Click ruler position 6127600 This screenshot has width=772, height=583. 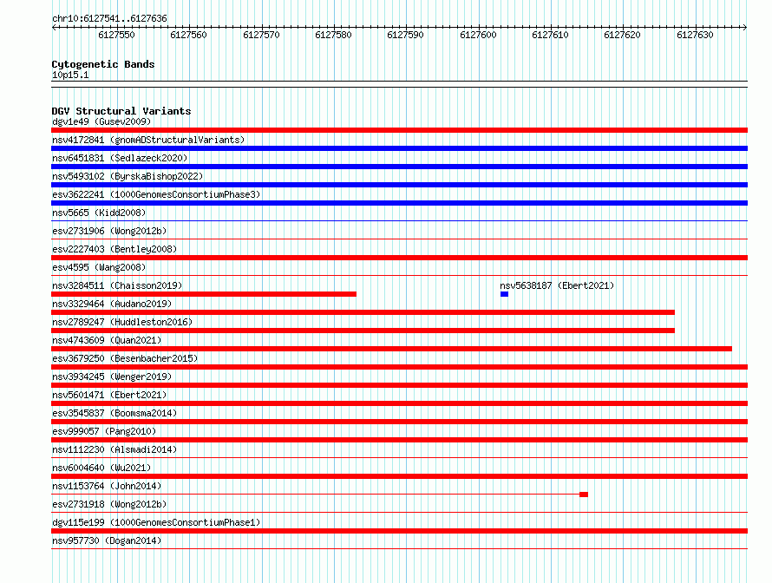(x=478, y=35)
